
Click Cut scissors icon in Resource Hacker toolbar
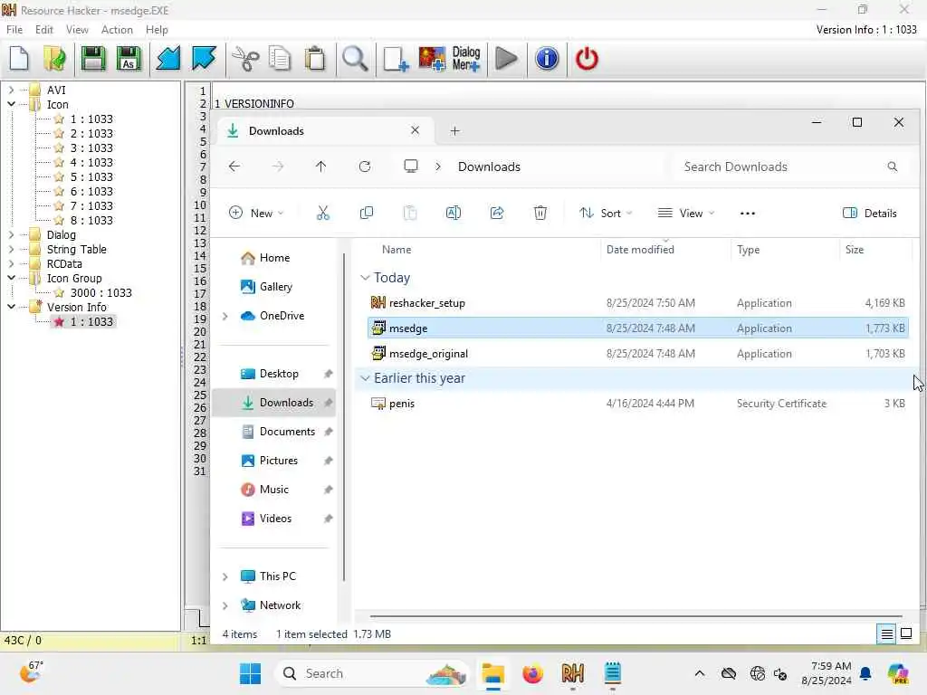[244, 59]
